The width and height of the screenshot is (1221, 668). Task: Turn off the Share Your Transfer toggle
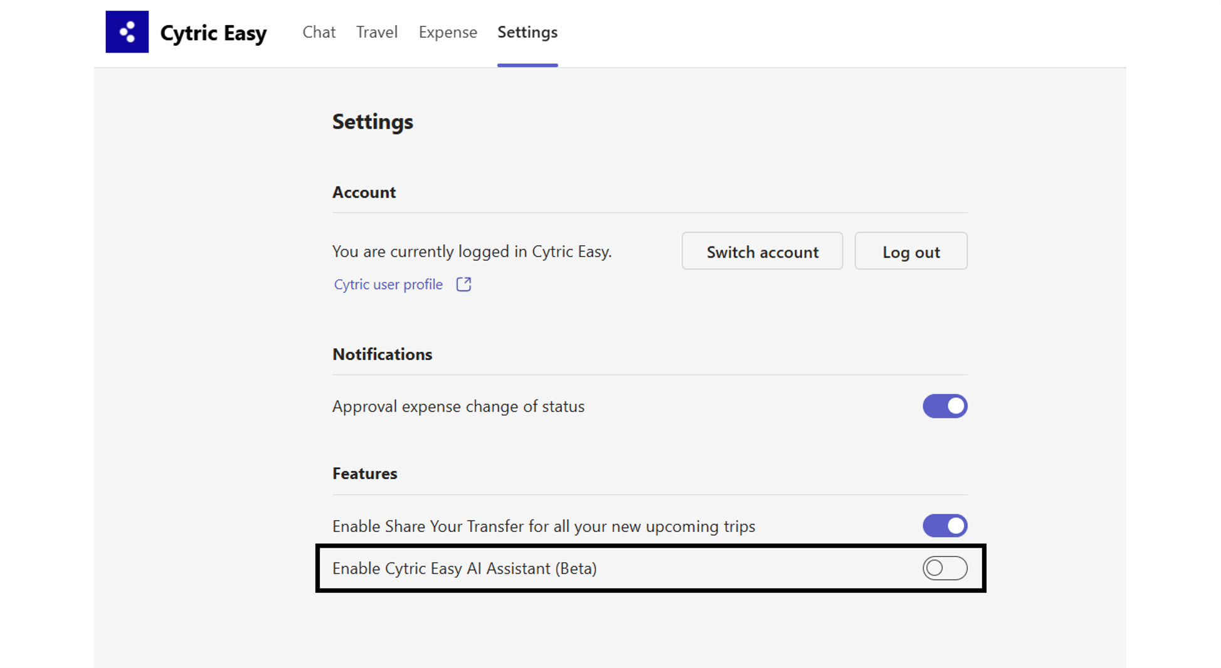click(944, 526)
